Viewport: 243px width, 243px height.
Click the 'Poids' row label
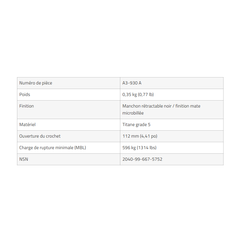point(25,94)
